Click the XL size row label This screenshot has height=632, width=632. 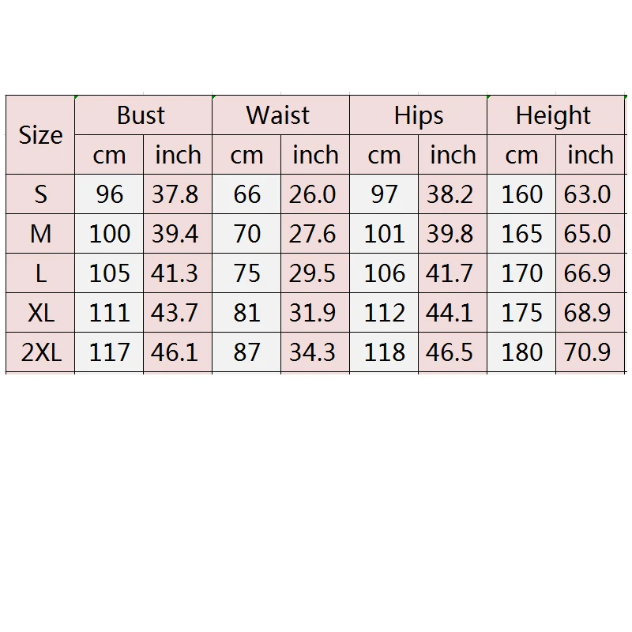point(40,313)
